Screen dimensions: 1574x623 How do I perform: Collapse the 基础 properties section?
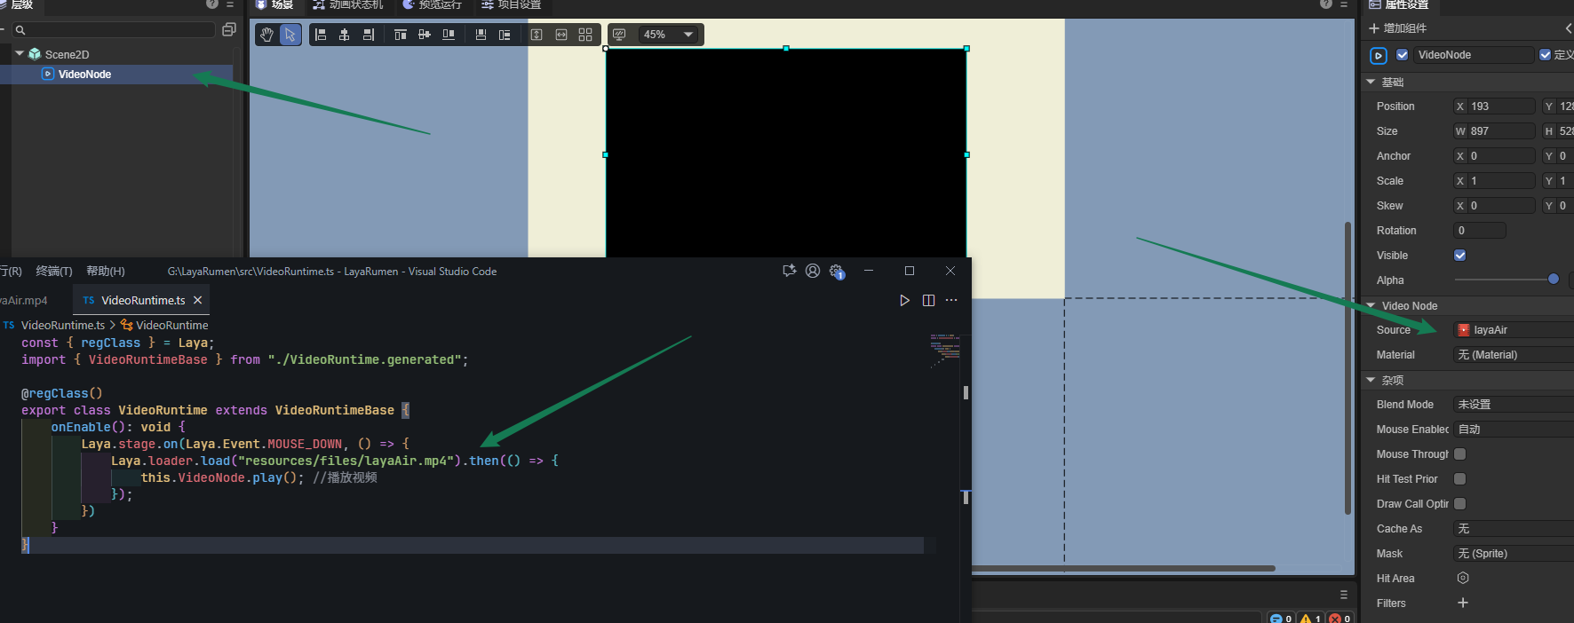tap(1371, 82)
